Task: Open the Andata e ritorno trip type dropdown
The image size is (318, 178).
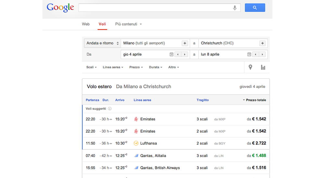Action: pos(102,43)
